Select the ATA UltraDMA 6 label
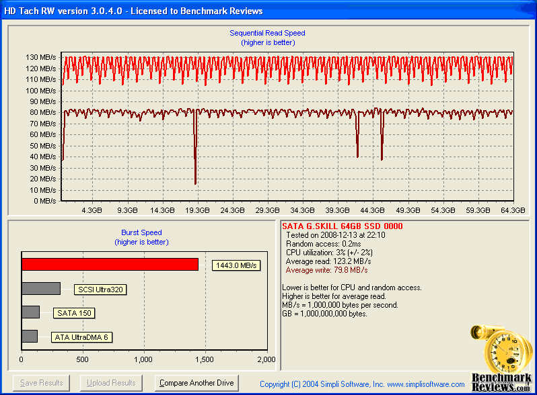This screenshot has height=395, width=537. coord(81,337)
